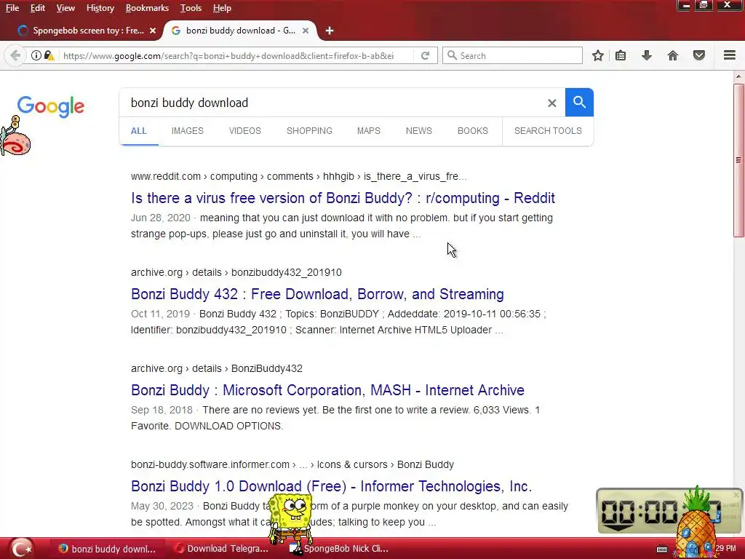Open bonzi buddy download taskbar item
745x559 pixels.
coord(108,549)
